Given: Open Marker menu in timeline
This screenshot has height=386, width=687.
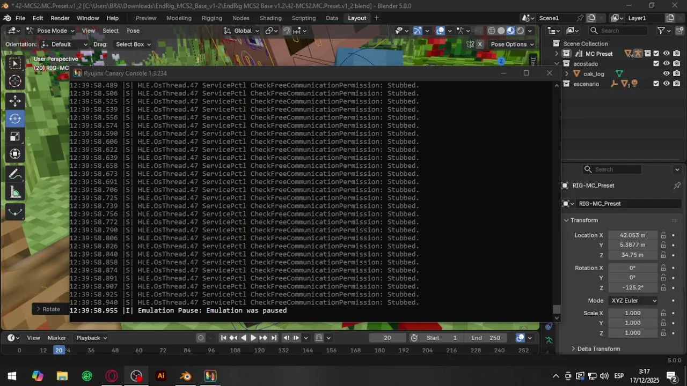Looking at the screenshot, I should 57,338.
